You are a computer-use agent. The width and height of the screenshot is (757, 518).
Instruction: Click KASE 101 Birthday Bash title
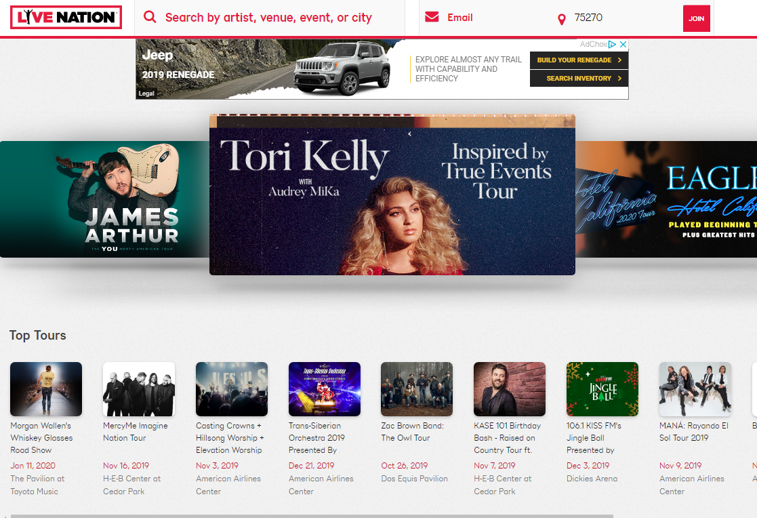click(507, 438)
